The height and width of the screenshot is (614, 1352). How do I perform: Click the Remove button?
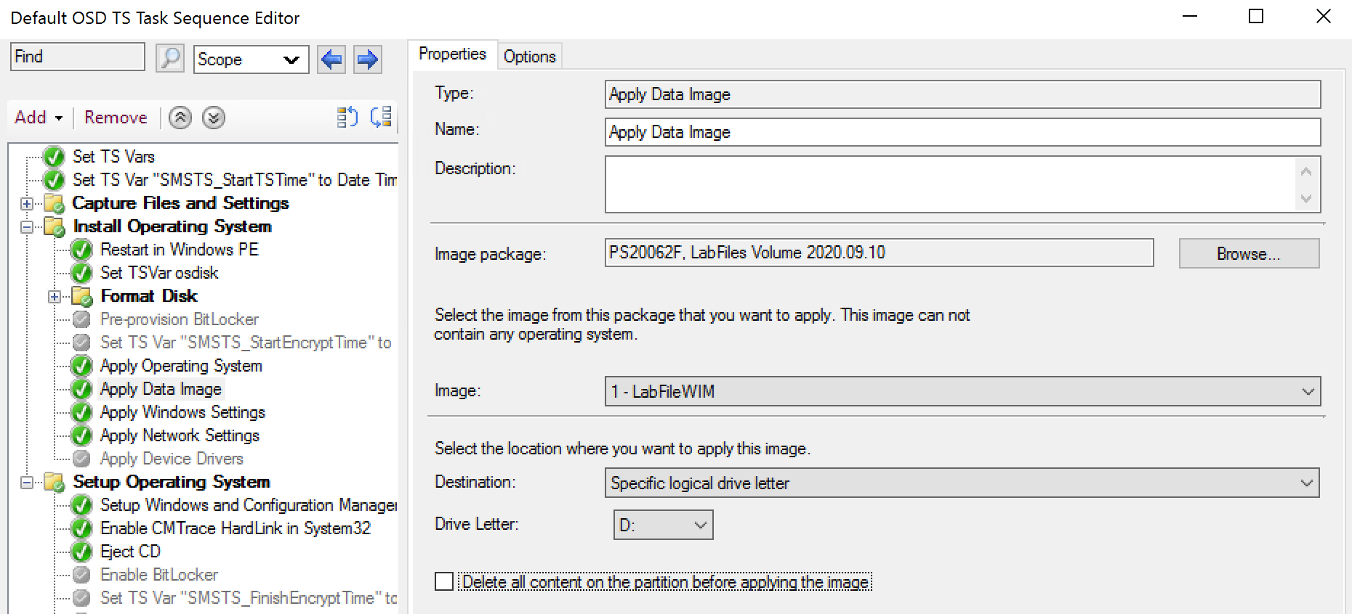[116, 118]
